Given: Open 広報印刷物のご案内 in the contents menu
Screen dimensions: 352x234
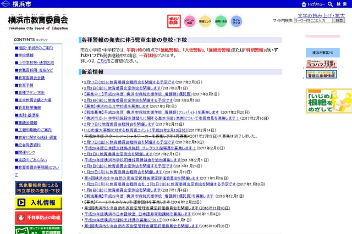Looking at the screenshot, I should coord(33,130).
